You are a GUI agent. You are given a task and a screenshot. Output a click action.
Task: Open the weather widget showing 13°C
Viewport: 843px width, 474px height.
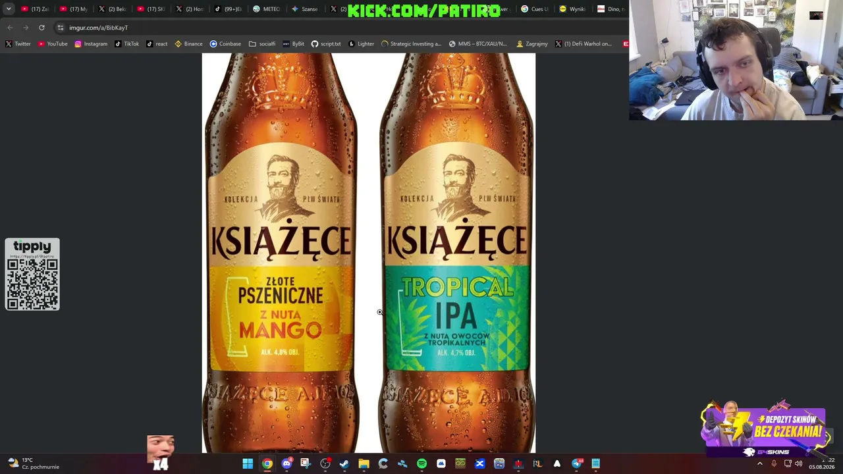pos(33,463)
